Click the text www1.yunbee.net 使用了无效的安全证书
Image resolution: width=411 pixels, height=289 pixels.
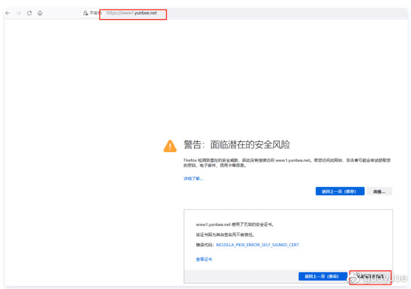234,225
